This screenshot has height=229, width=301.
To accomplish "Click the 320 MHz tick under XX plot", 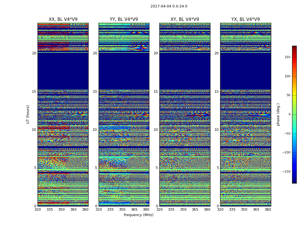I will click(38, 210).
